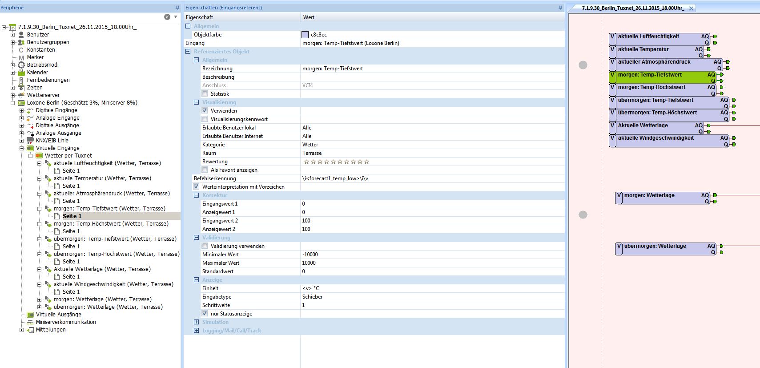
Task: Click the Mitteilungen icon in tree
Action: tap(30, 330)
